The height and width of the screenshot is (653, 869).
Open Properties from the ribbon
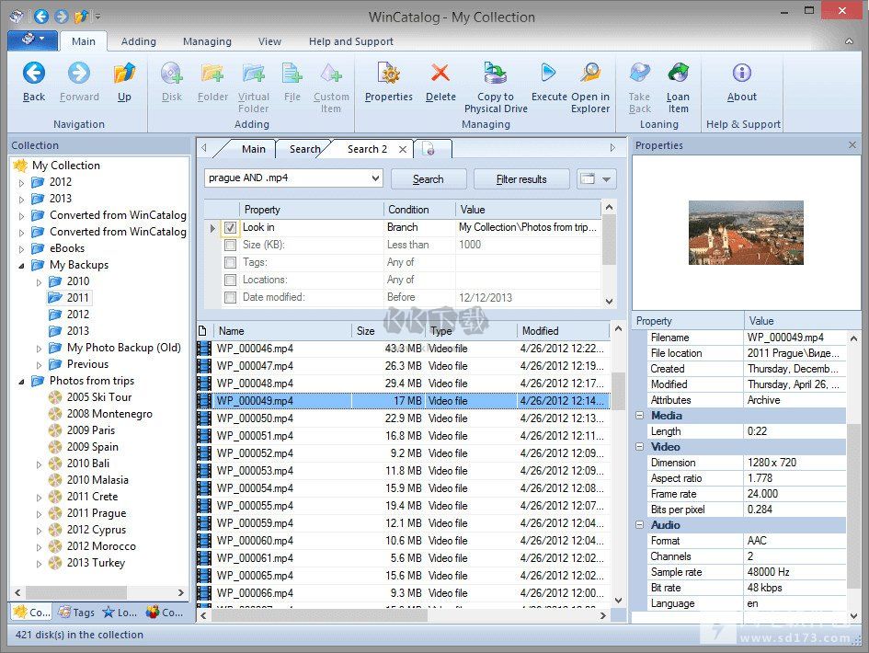[x=388, y=74]
